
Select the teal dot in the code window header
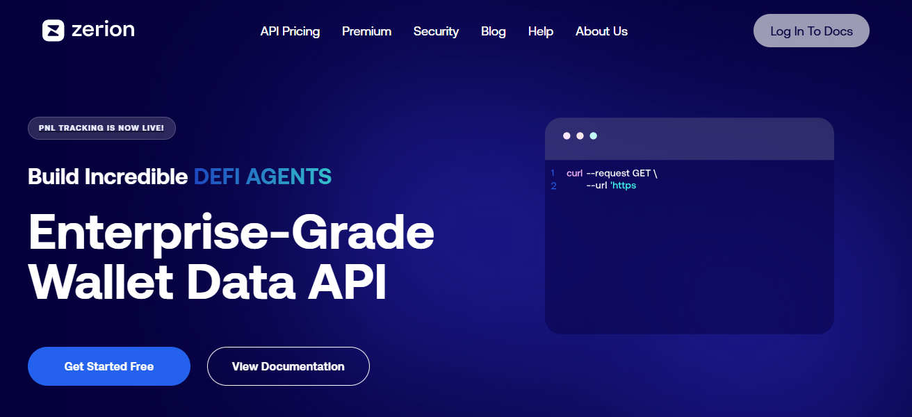tap(593, 136)
